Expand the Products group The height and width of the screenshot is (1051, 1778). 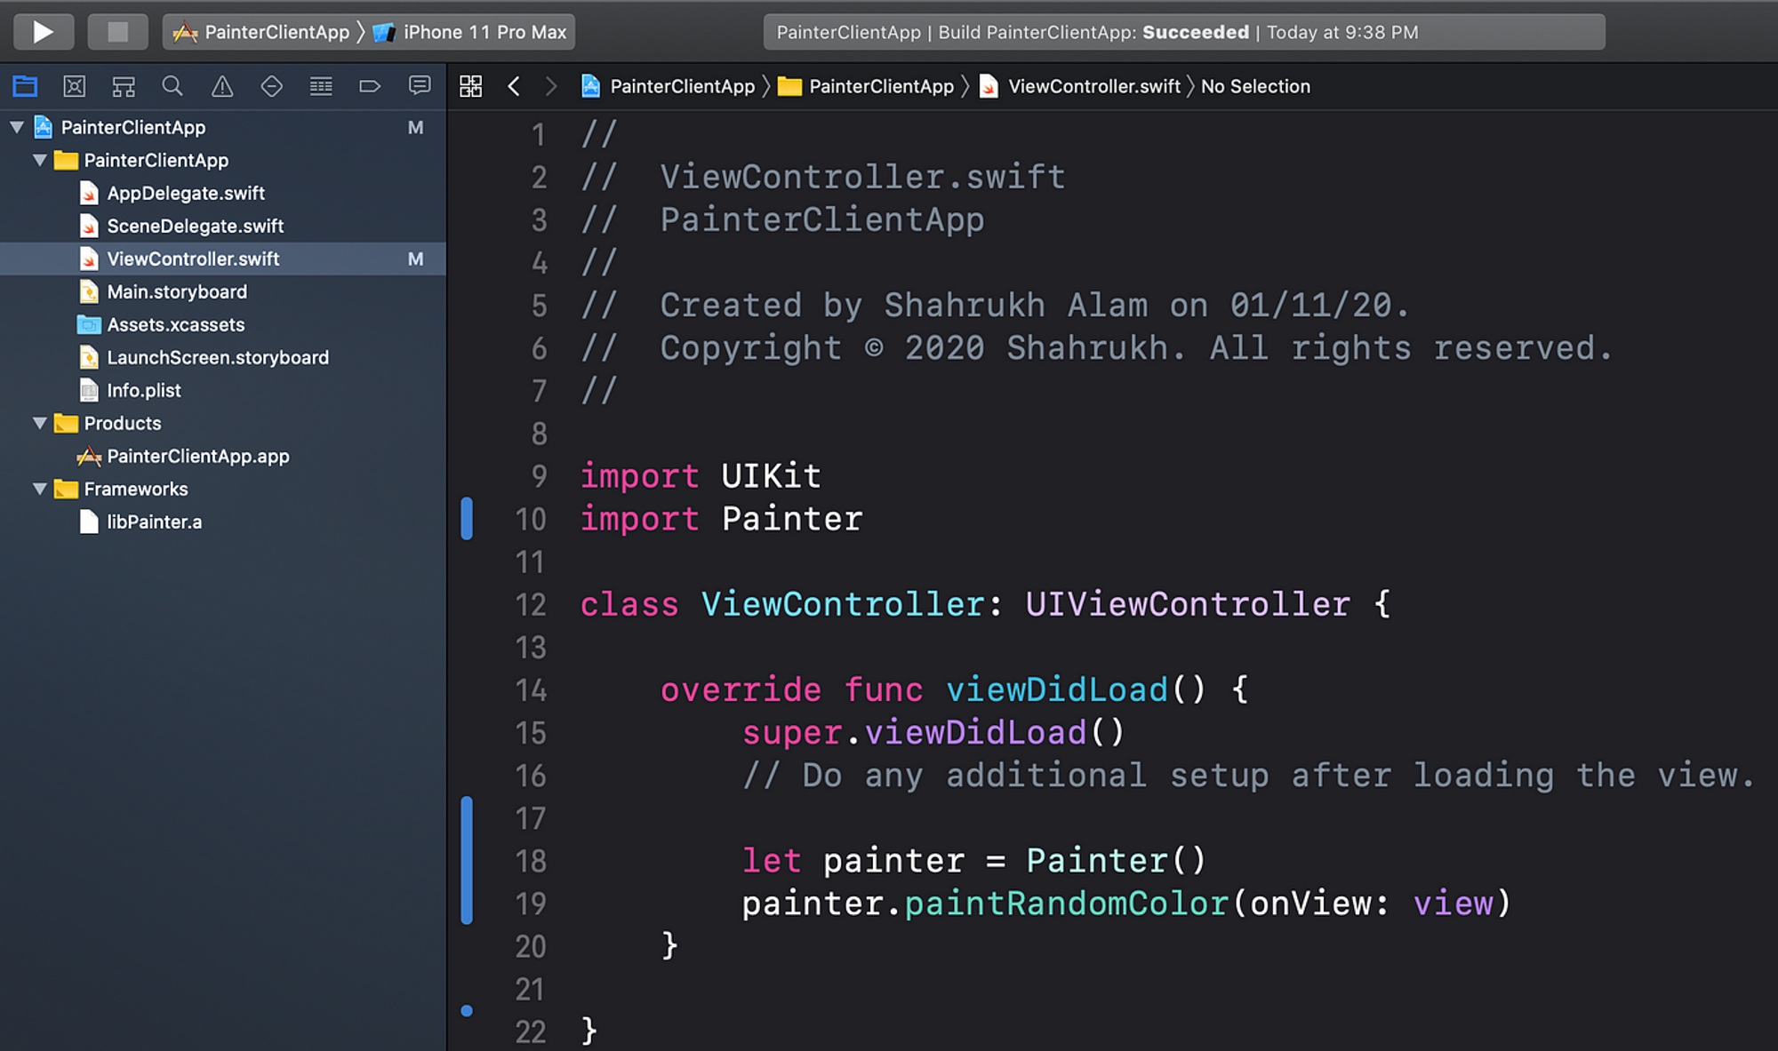39,423
